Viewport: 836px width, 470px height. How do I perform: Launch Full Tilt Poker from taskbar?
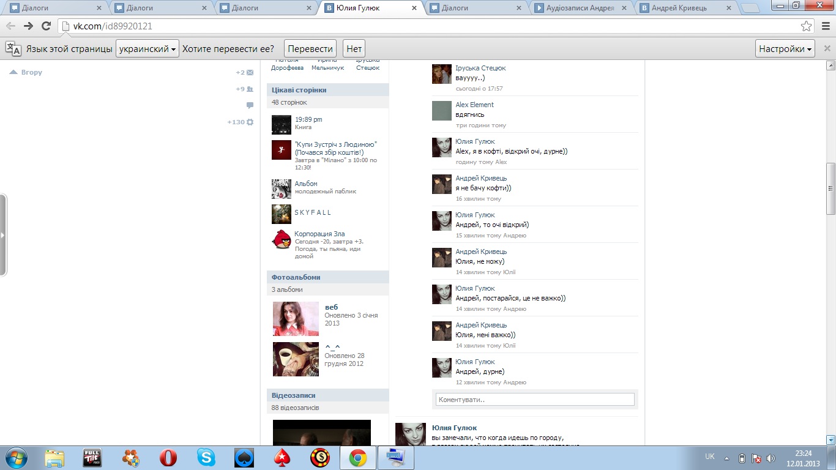[92, 458]
